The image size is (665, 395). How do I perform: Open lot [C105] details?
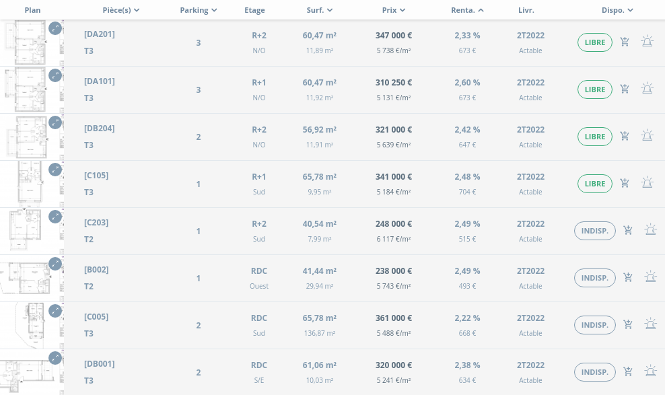coord(96,176)
